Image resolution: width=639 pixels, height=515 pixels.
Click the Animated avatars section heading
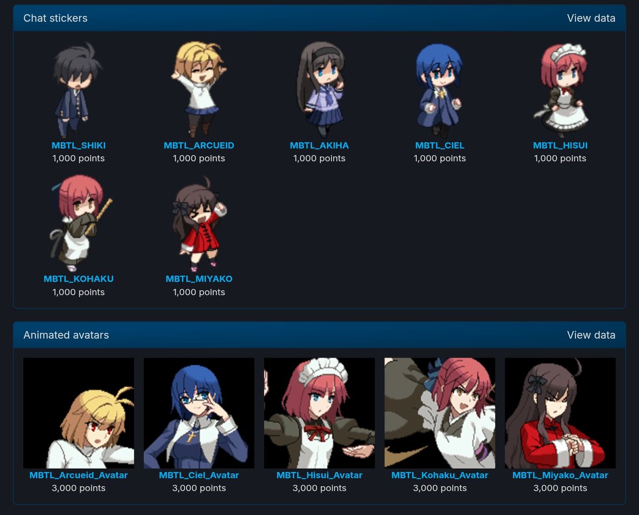[x=66, y=335]
